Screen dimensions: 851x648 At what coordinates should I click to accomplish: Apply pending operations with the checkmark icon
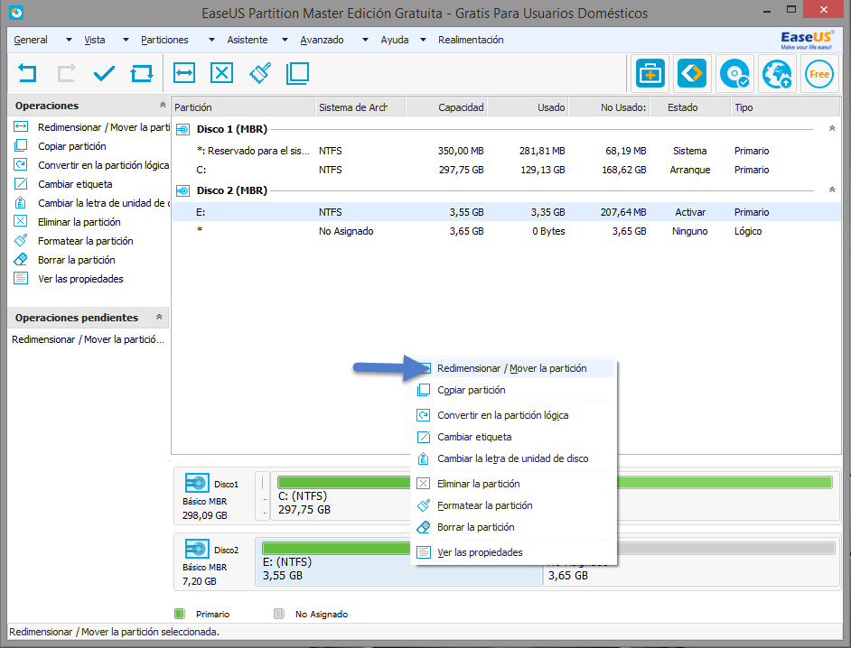click(x=104, y=73)
